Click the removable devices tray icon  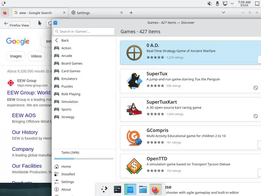pos(217,4)
